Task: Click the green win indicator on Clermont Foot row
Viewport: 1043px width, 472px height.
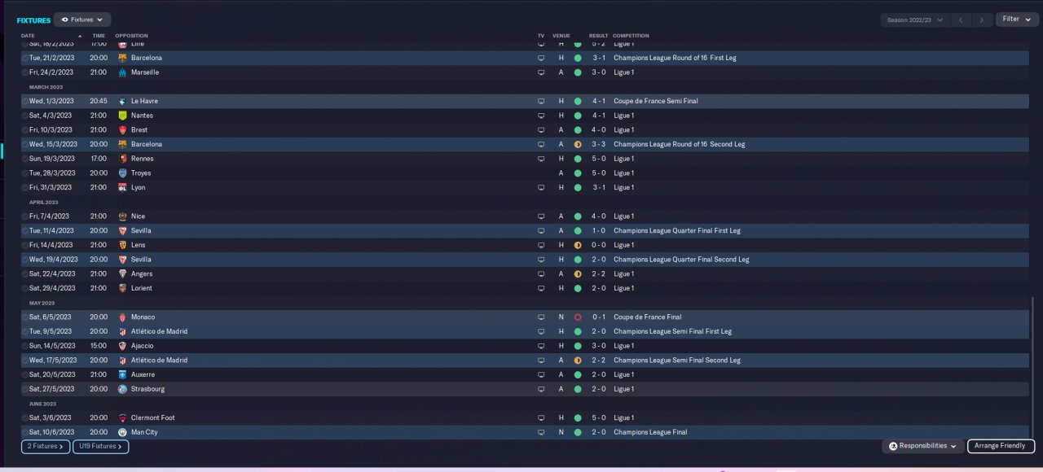Action: (x=578, y=418)
